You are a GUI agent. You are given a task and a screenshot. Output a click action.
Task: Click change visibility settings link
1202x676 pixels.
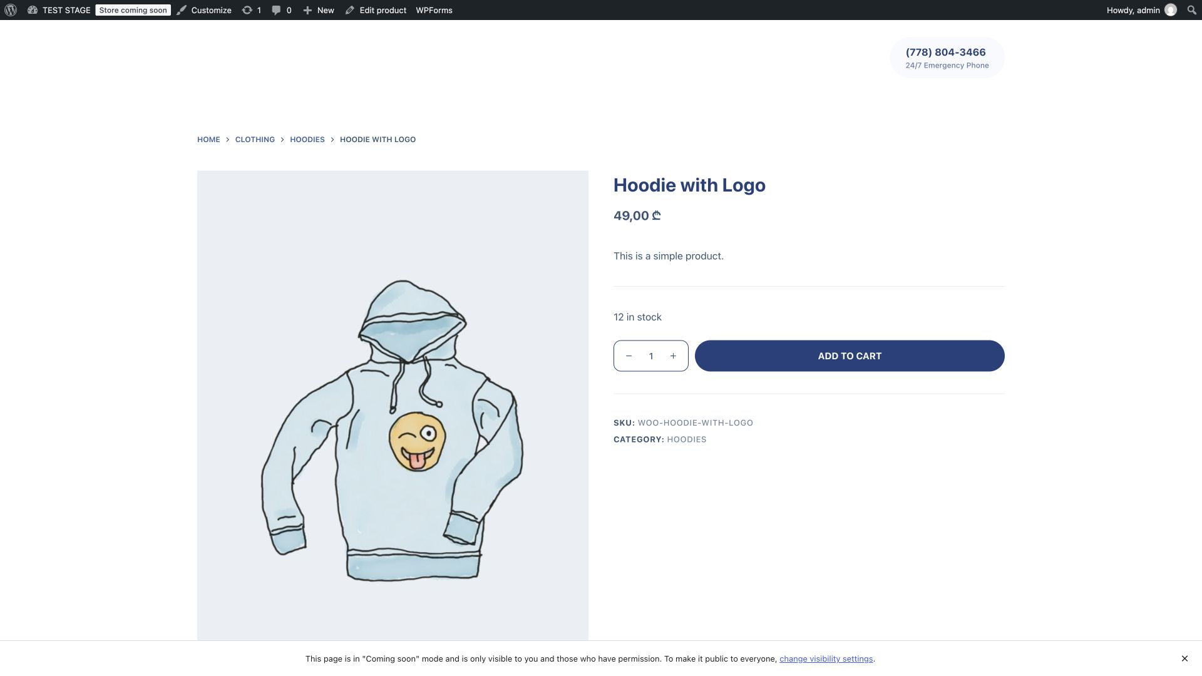click(826, 659)
